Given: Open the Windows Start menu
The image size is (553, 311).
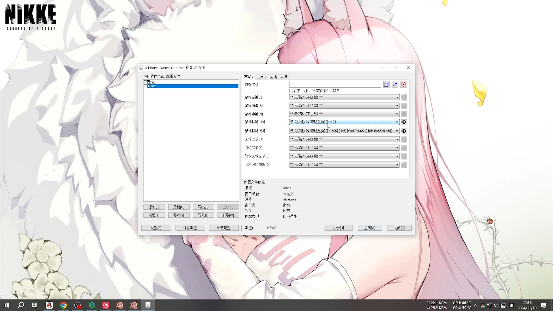Looking at the screenshot, I should tap(7, 305).
